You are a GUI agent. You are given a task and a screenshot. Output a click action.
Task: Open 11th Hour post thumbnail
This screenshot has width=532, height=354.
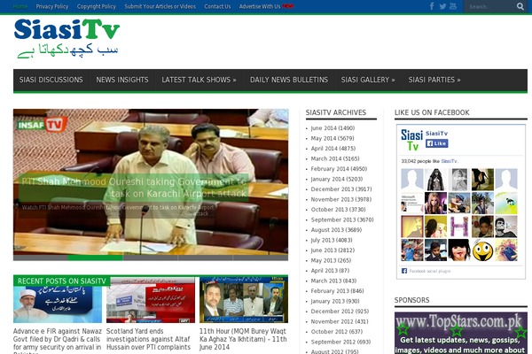coord(244,299)
